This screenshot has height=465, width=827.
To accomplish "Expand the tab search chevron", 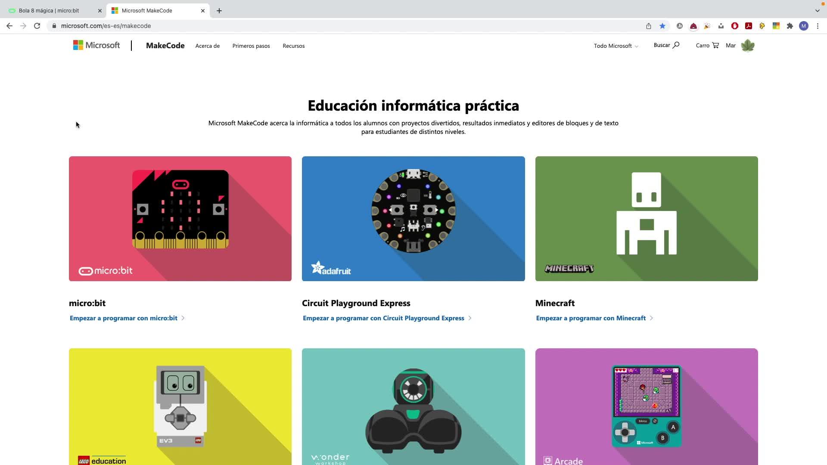I will [818, 11].
